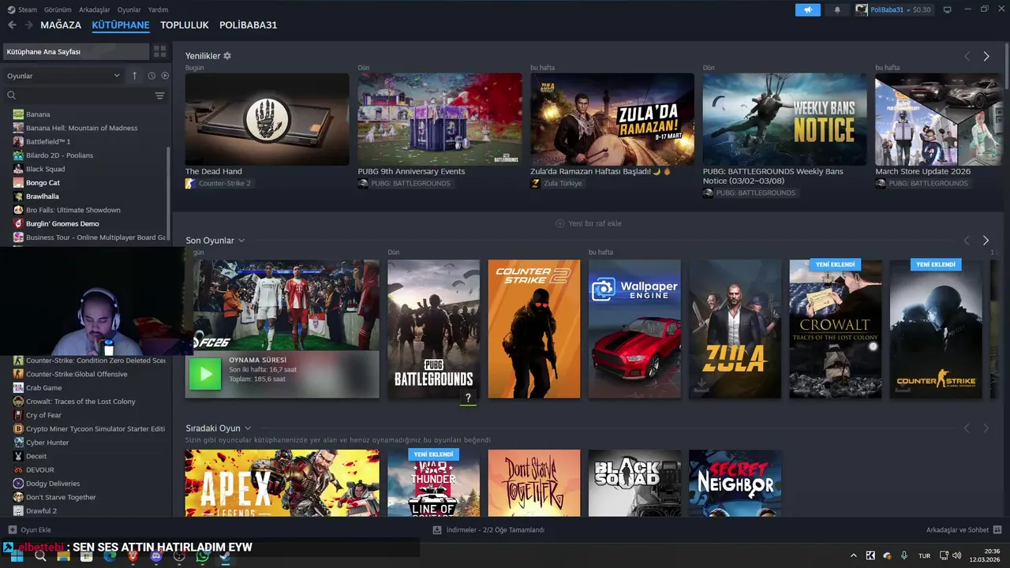Select Battlefield 1 in the game list

tap(48, 141)
